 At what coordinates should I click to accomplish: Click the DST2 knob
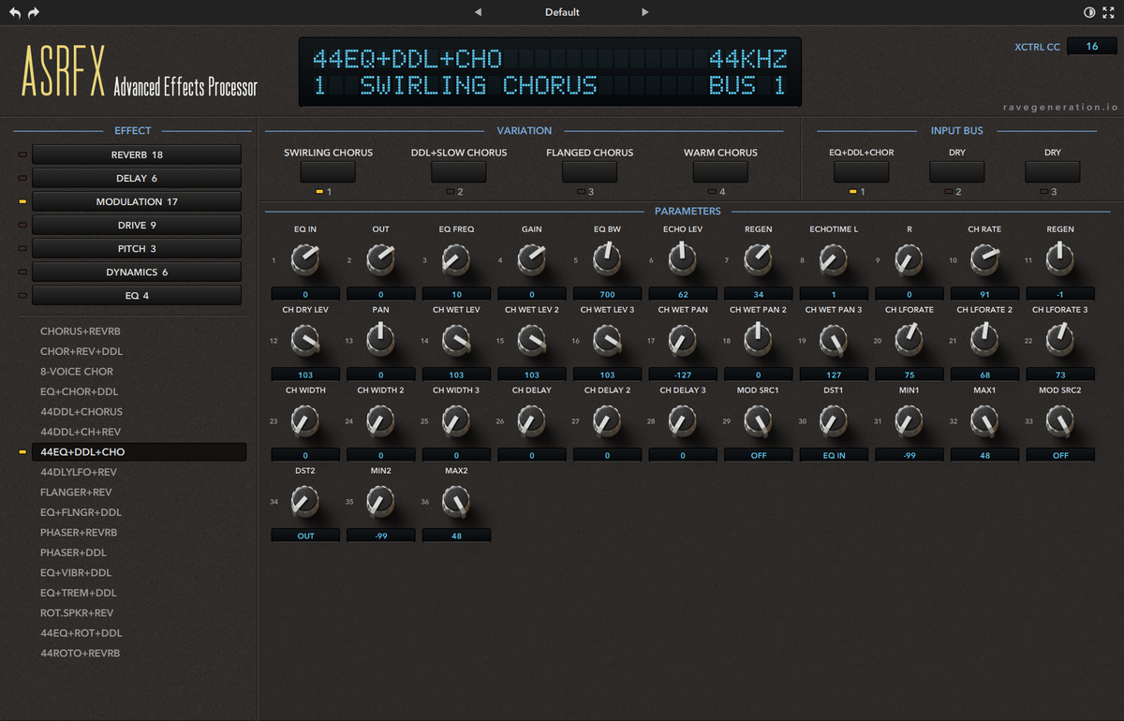(x=304, y=501)
